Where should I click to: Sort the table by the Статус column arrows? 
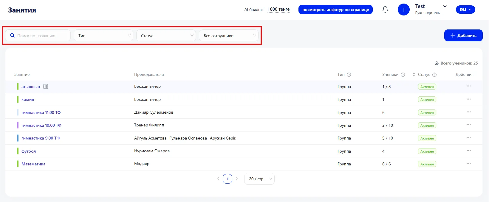click(x=414, y=75)
